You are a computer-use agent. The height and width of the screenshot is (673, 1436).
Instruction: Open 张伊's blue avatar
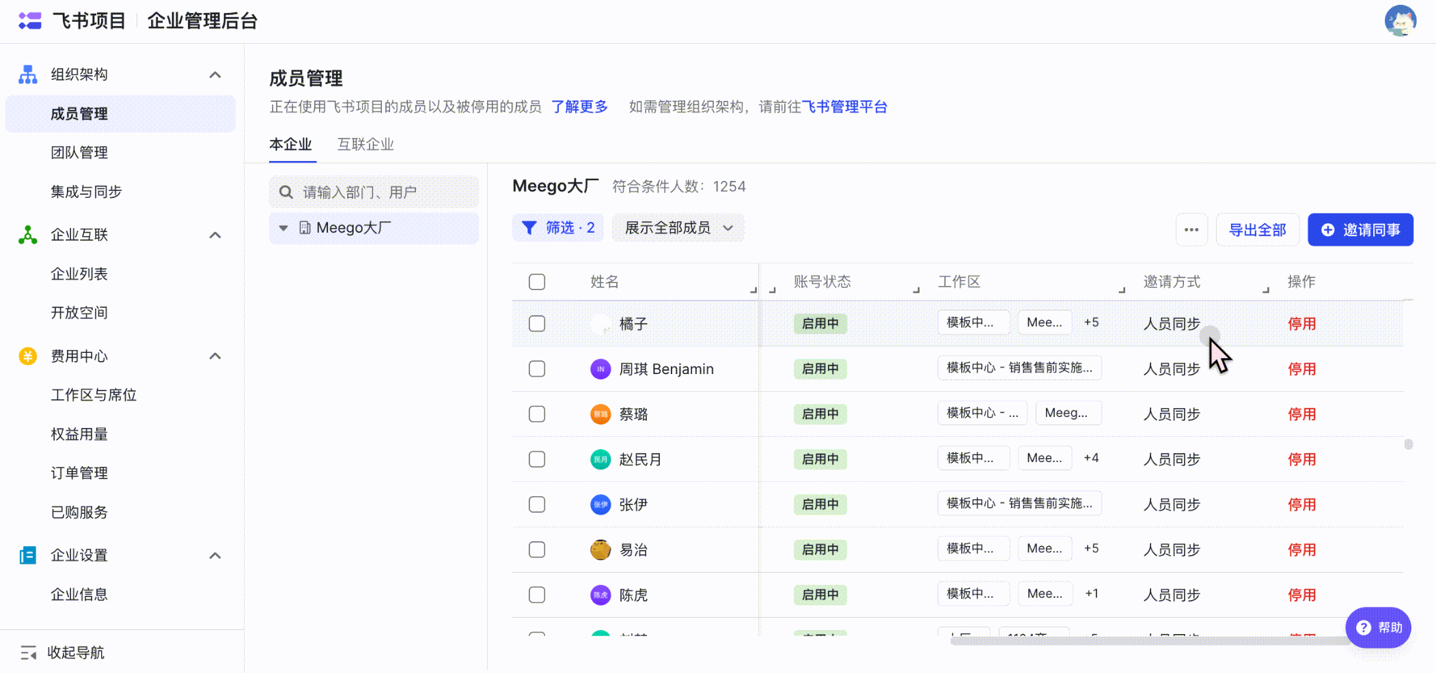tap(600, 504)
